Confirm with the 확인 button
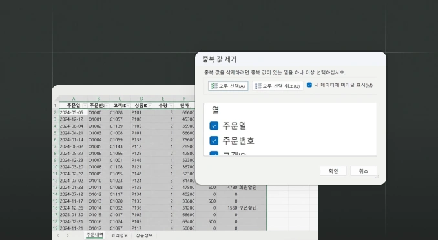Screen dimensions: 438x240 tap(333, 171)
